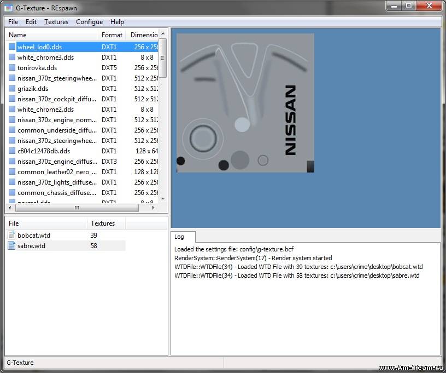The width and height of the screenshot is (446, 373).
Task: Click the texture count 58 for sabre.wtd
Action: click(x=93, y=245)
